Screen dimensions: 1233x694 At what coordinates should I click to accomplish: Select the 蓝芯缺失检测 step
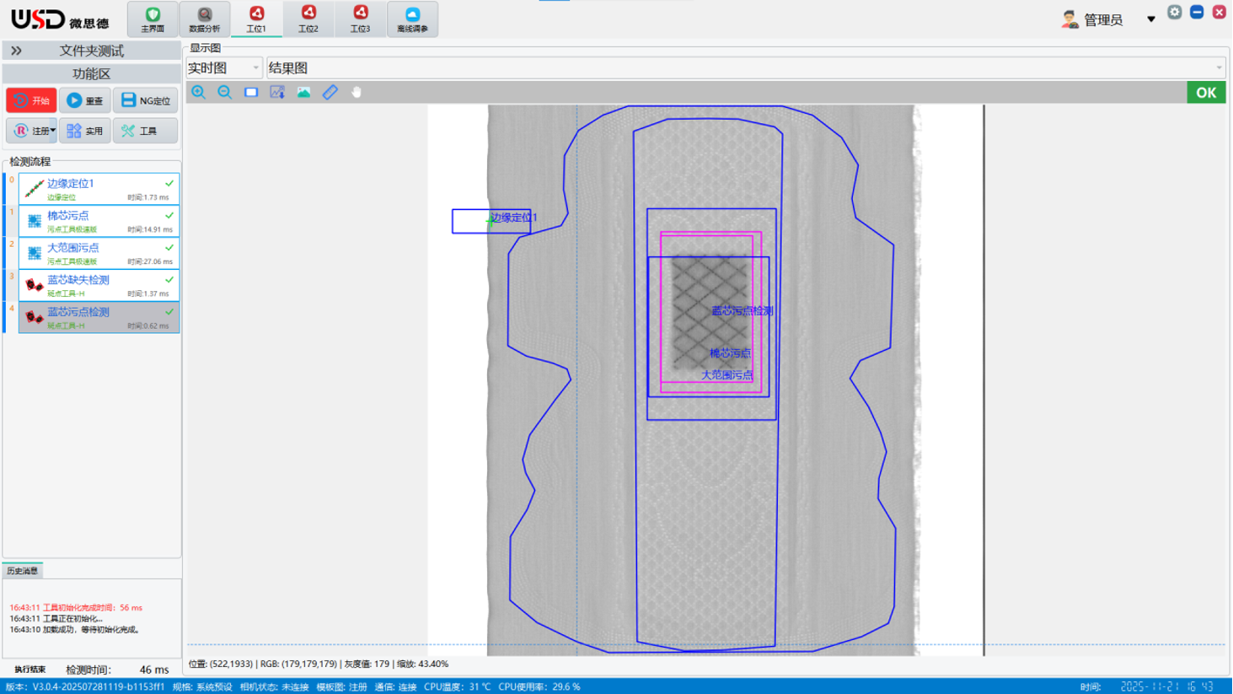pos(99,285)
